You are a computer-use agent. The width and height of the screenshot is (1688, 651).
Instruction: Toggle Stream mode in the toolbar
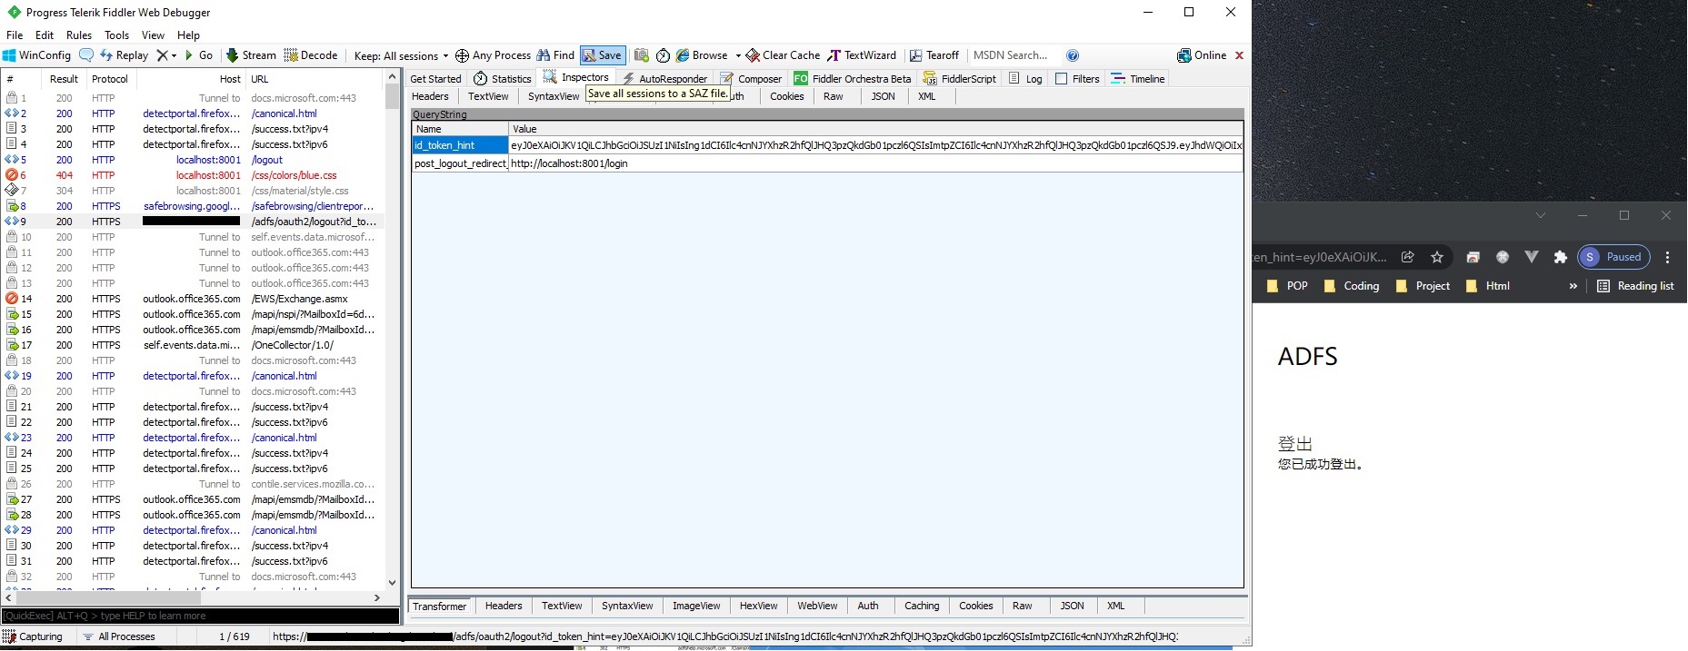(x=251, y=55)
